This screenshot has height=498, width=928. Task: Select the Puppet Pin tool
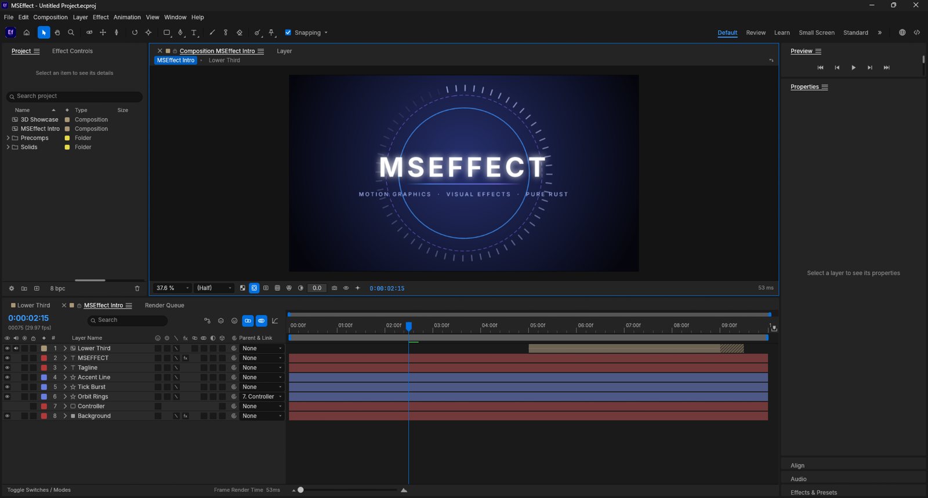coord(271,32)
